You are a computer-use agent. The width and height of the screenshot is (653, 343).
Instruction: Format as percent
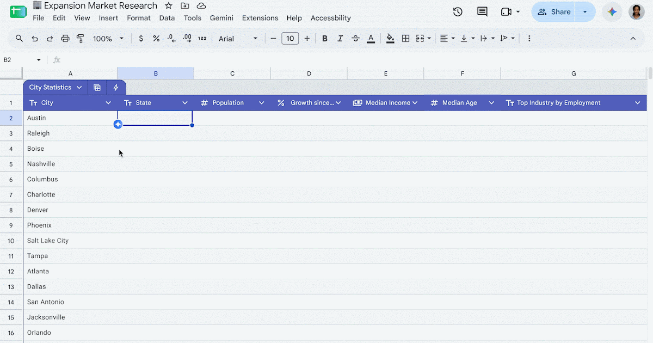156,39
